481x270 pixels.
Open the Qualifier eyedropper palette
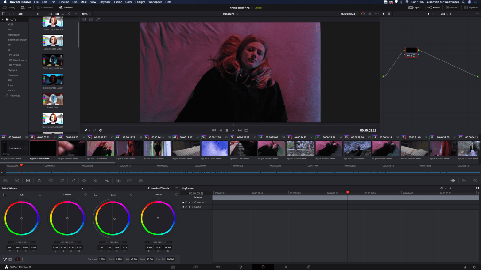[73, 180]
